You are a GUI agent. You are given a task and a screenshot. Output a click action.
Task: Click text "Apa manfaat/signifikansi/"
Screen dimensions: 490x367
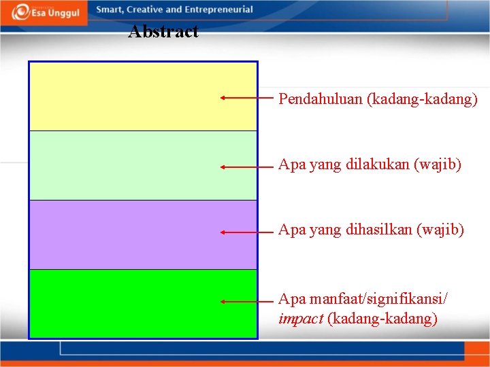click(363, 299)
